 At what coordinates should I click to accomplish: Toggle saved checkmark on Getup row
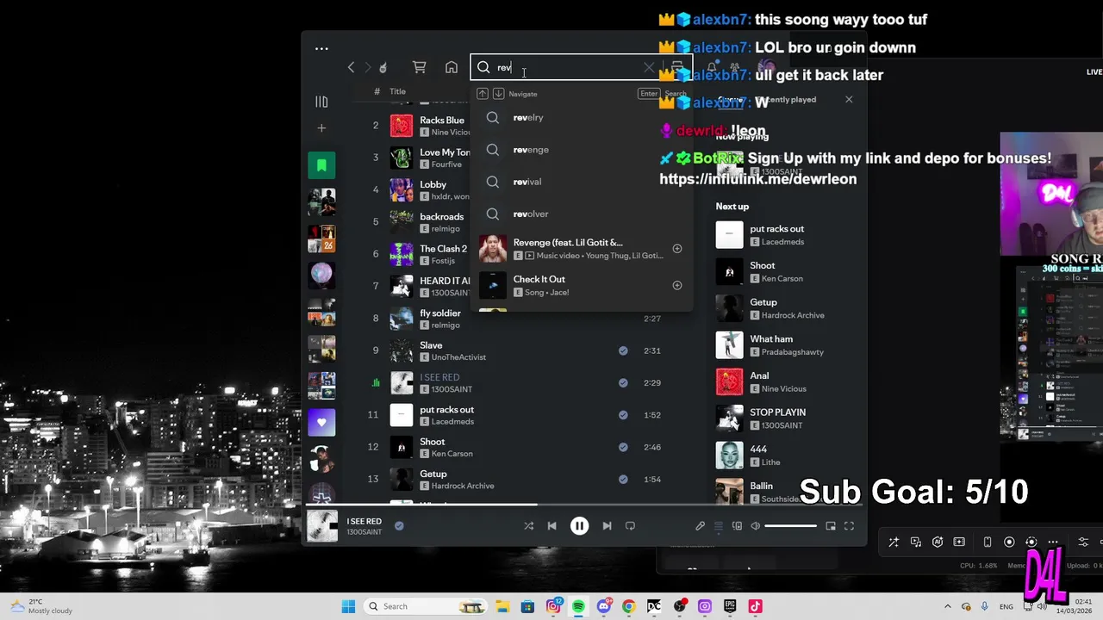pyautogui.click(x=623, y=480)
